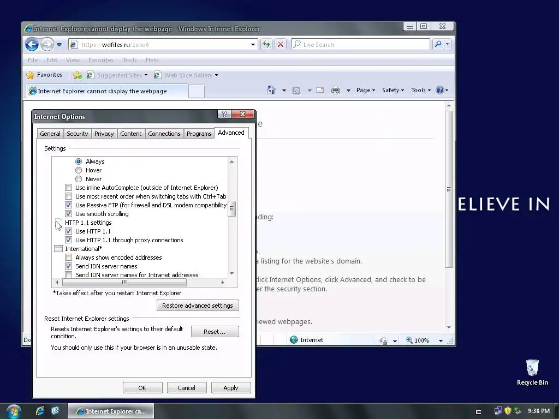Click the Stop loading red X button

click(281, 45)
